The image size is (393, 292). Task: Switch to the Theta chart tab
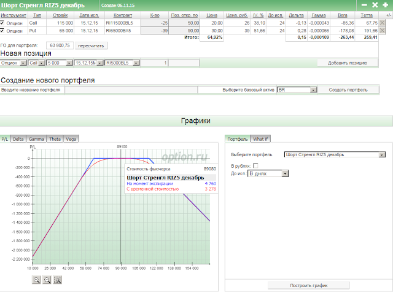(x=55, y=139)
